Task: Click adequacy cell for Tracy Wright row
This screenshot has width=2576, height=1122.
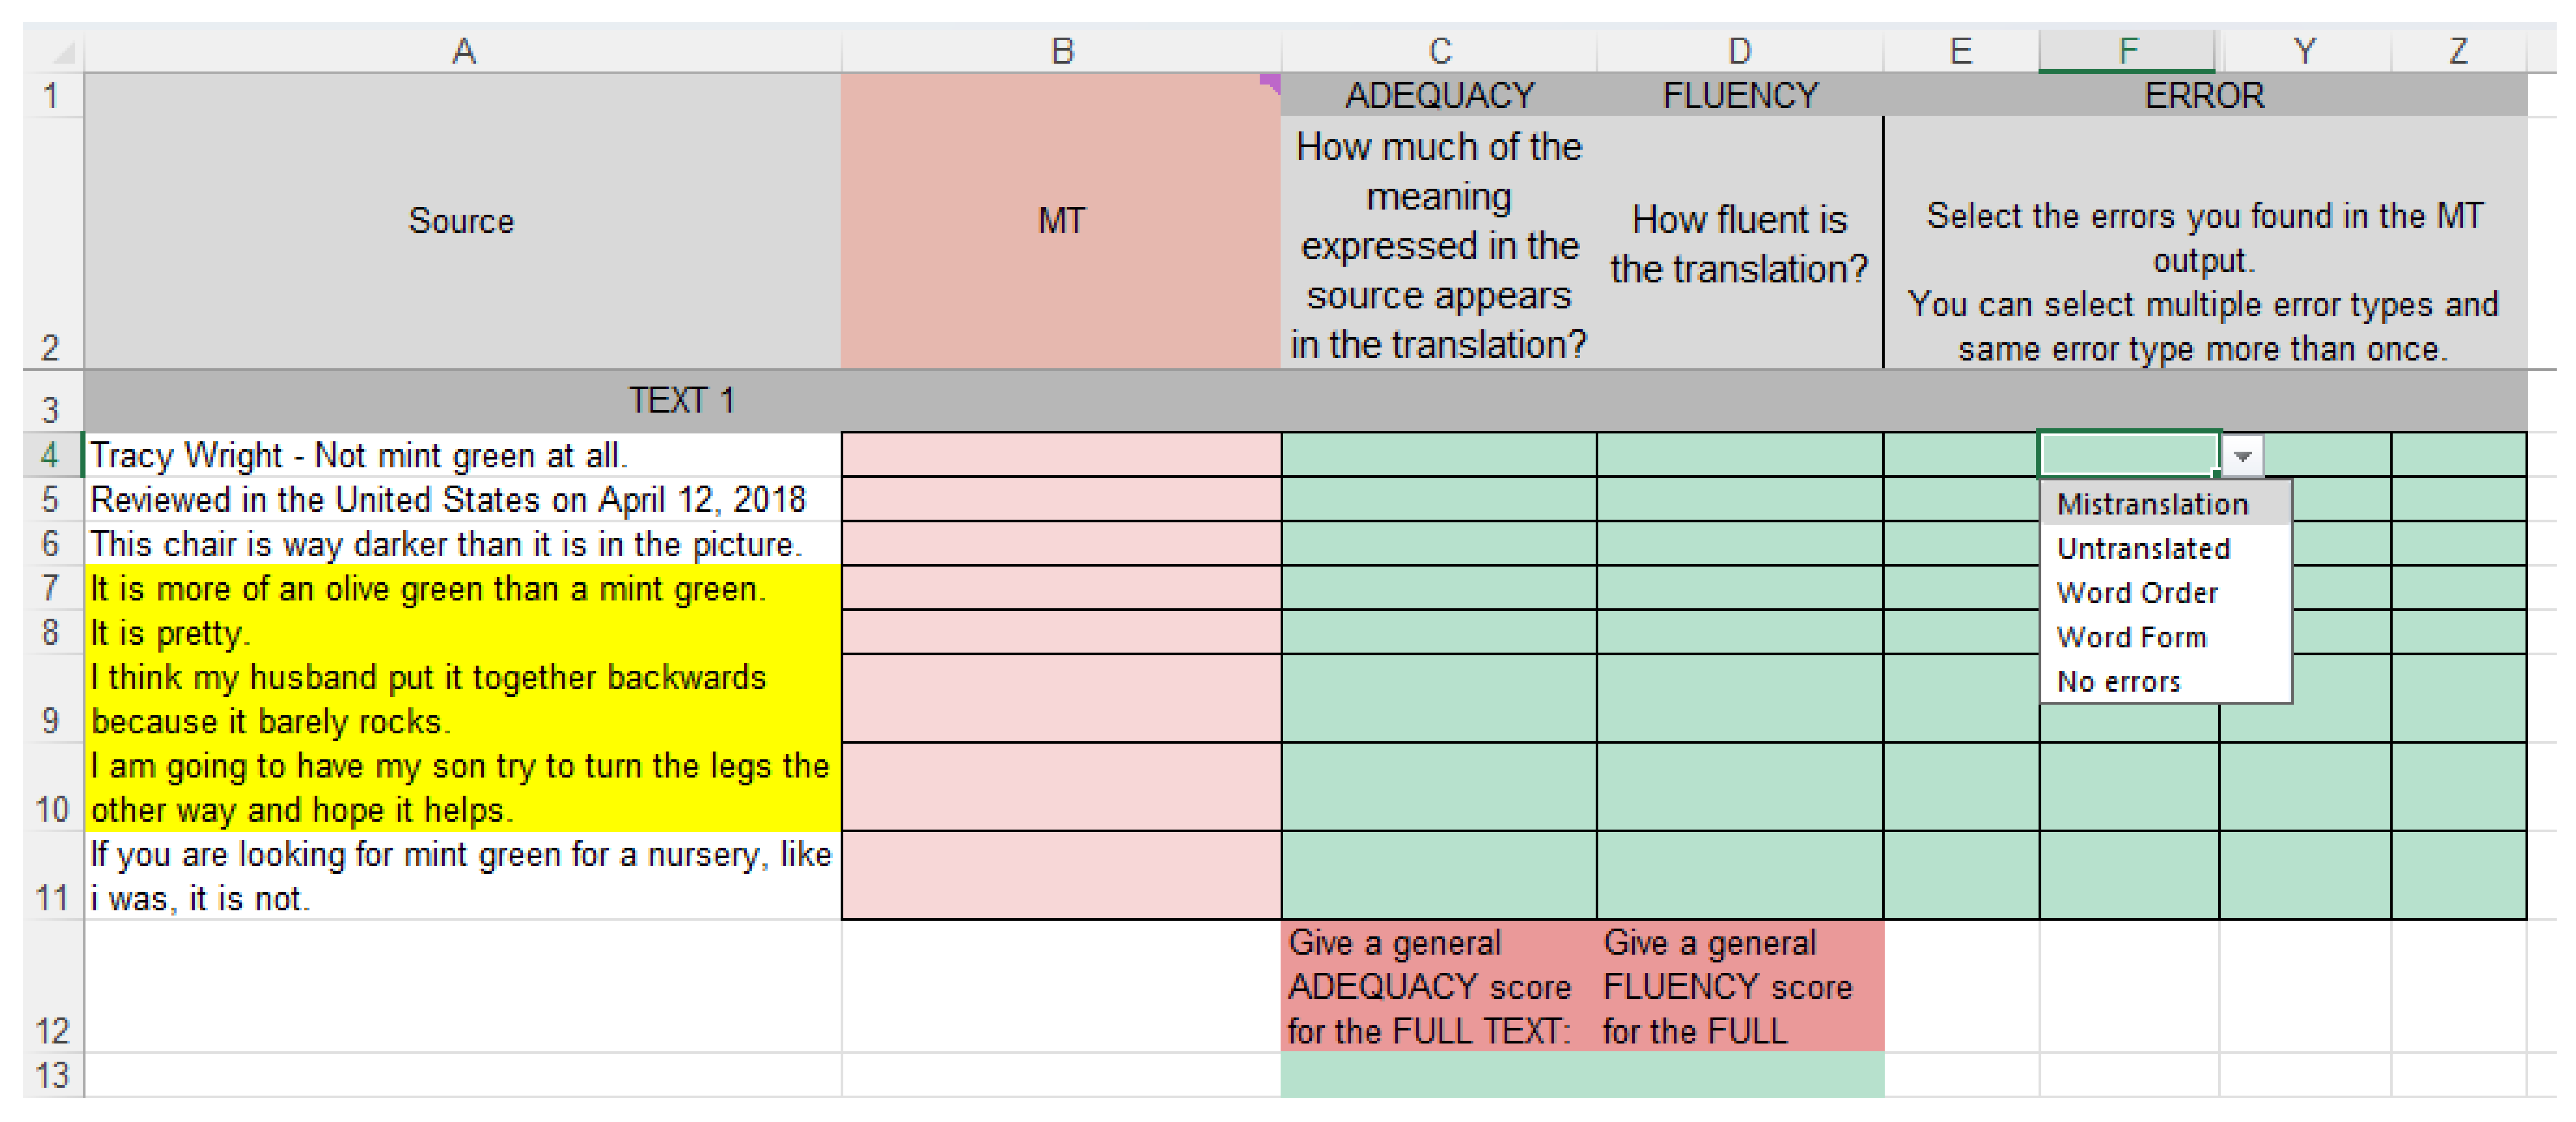Action: click(1439, 456)
